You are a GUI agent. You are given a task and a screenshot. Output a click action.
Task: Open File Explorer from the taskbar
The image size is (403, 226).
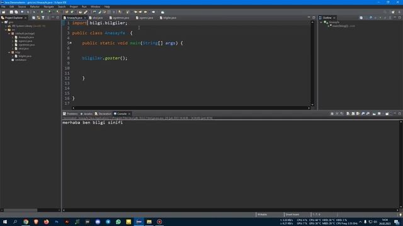(x=149, y=222)
